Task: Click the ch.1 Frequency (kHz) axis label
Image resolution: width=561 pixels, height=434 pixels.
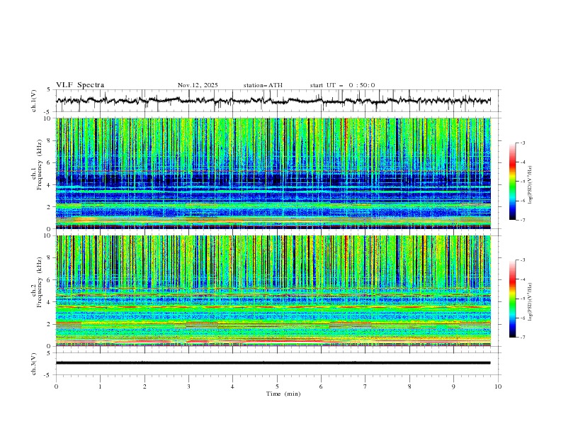Action: [x=37, y=165]
